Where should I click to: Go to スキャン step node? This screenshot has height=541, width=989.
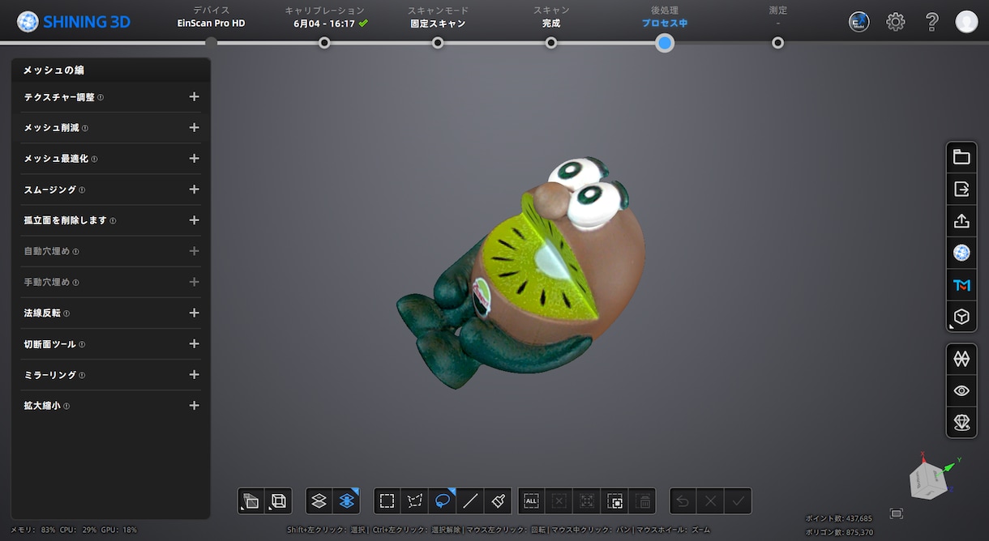tap(551, 42)
